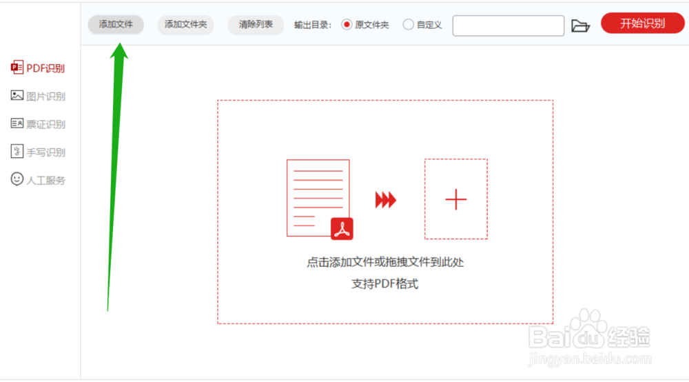Click the 人工服务 smiley face icon
Viewport: 689px width, 382px height.
(x=17, y=179)
